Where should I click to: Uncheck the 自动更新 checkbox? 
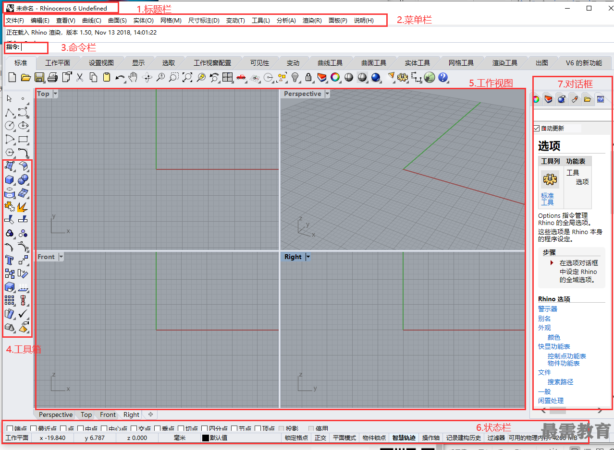point(537,128)
